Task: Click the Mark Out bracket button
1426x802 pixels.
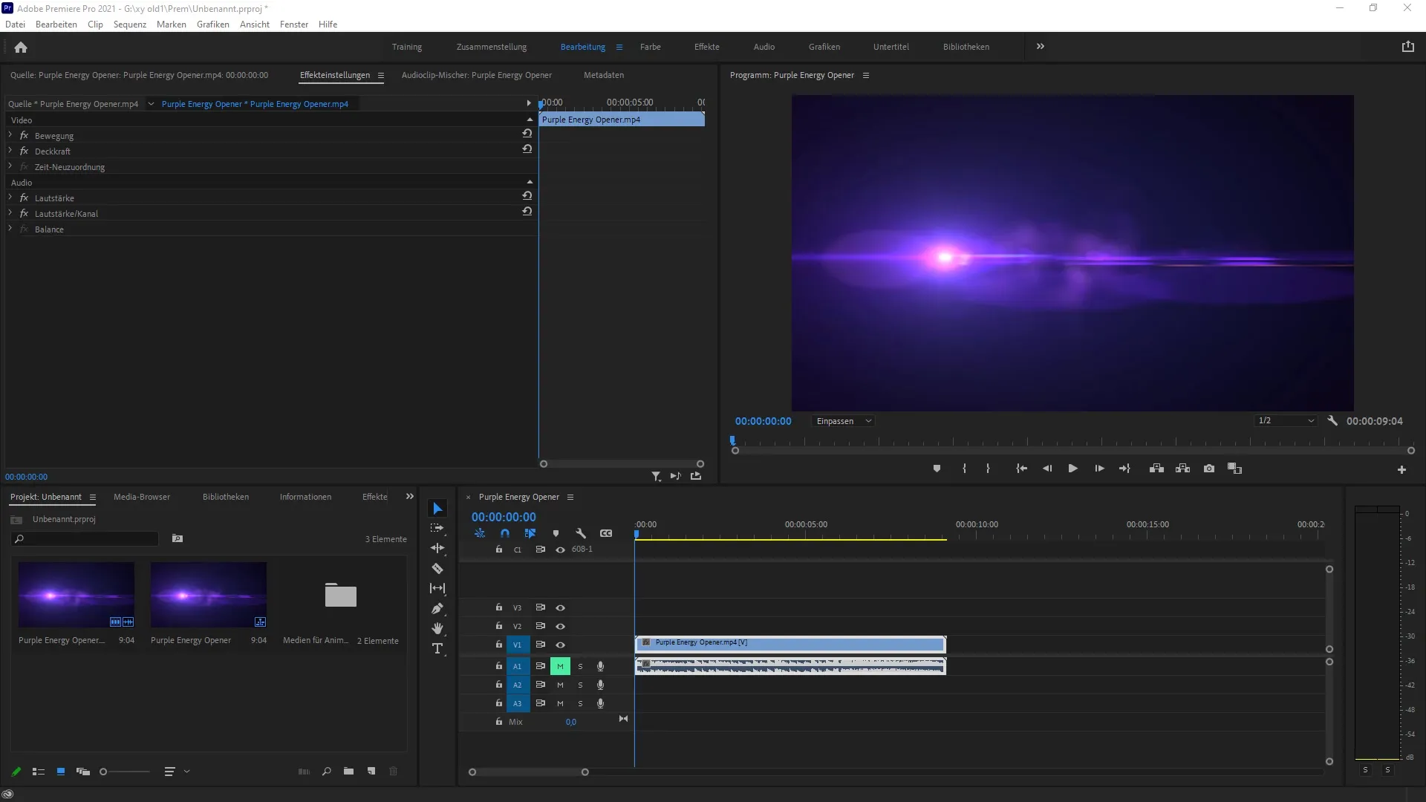Action: pos(988,469)
